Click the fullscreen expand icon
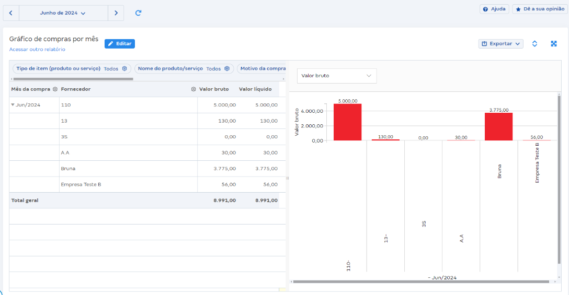Image resolution: width=569 pixels, height=295 pixels. coord(554,44)
